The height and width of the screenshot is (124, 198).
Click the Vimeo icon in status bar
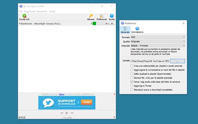click(24, 118)
